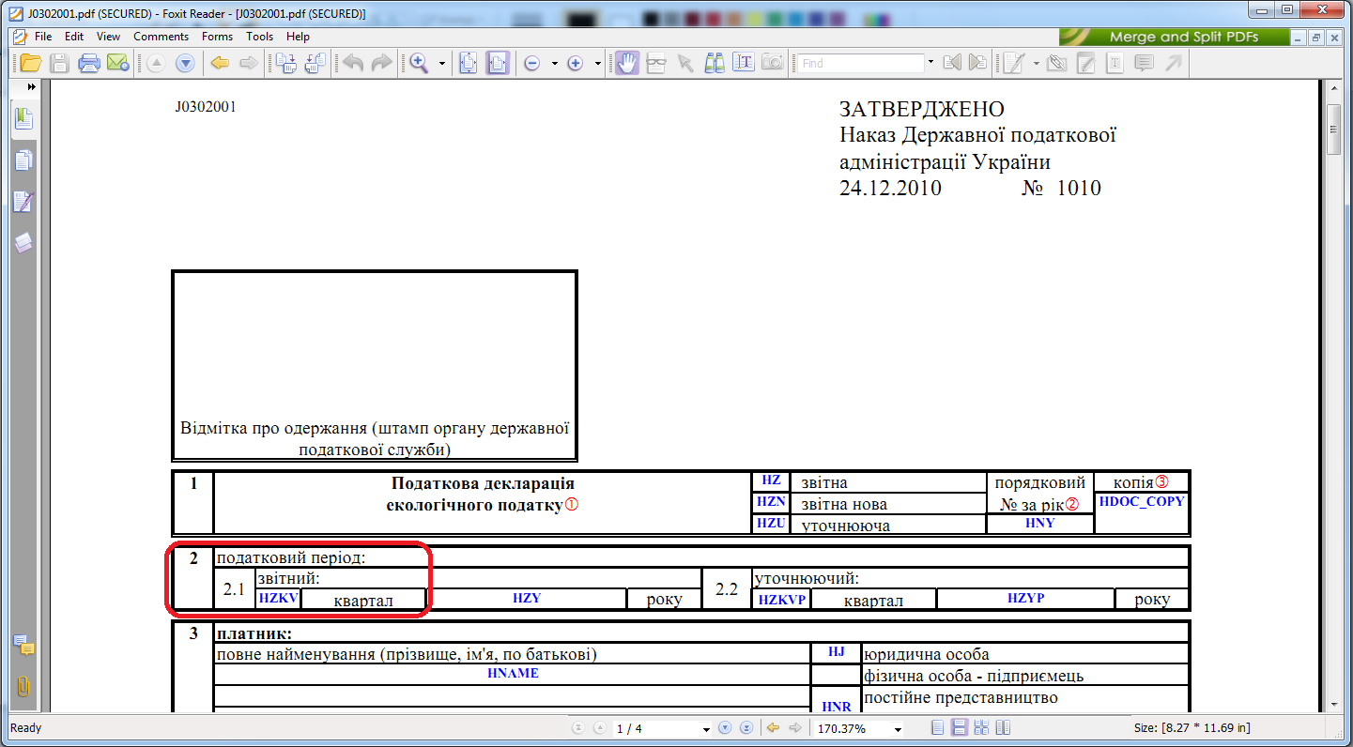Open the Forms menu

click(217, 37)
